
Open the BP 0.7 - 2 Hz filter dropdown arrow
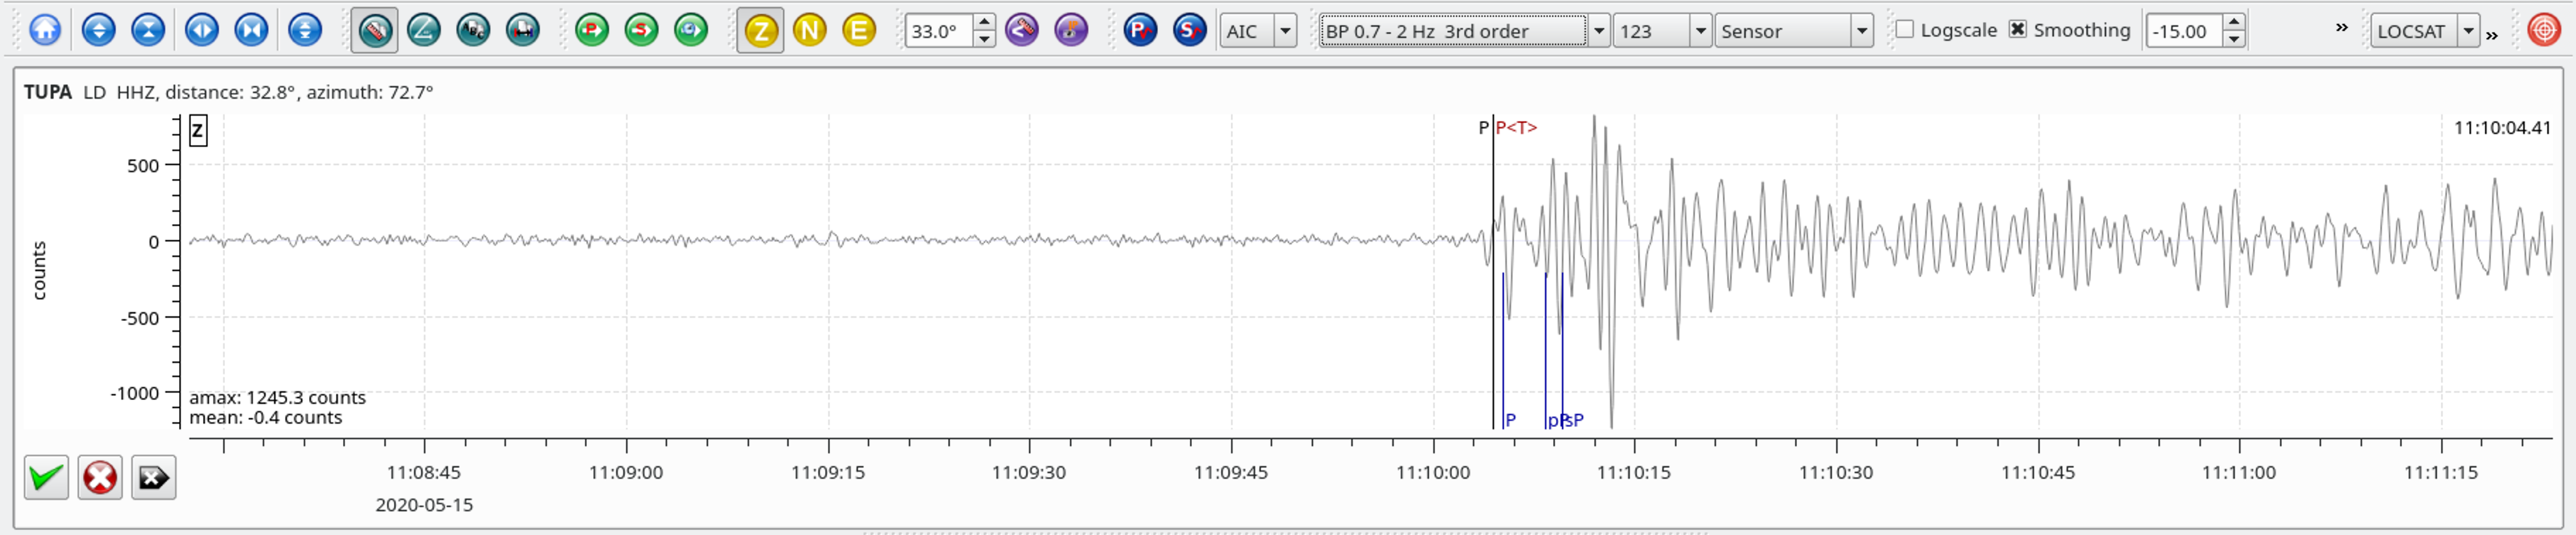coord(1598,31)
